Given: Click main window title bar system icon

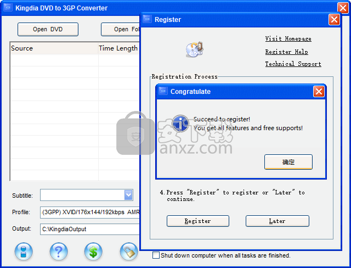Looking at the screenshot, I should point(8,8).
